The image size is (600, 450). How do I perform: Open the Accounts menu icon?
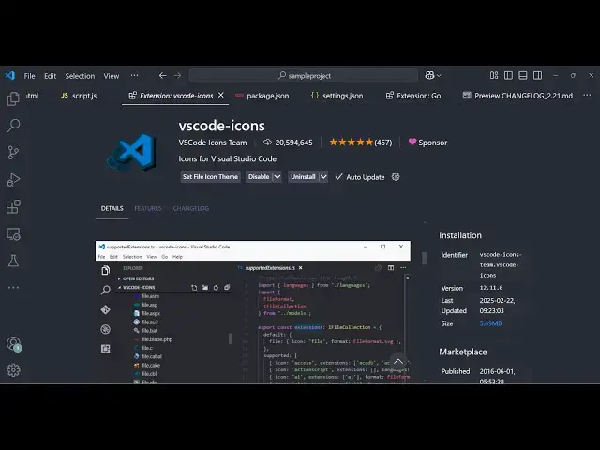point(13,343)
